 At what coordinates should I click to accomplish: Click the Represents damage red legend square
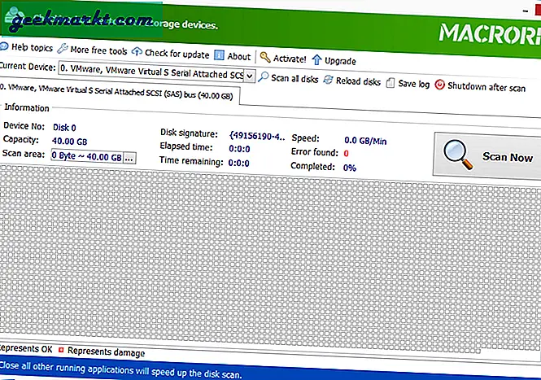60,352
